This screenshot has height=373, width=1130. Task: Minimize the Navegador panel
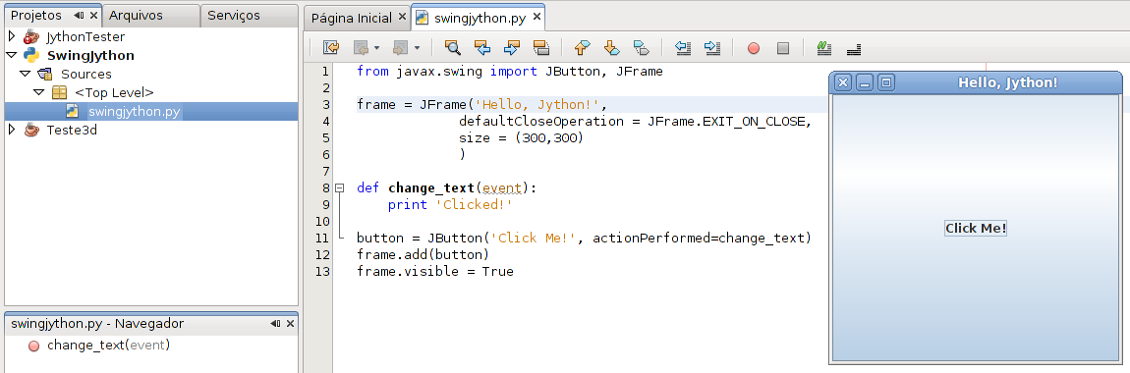tap(275, 323)
